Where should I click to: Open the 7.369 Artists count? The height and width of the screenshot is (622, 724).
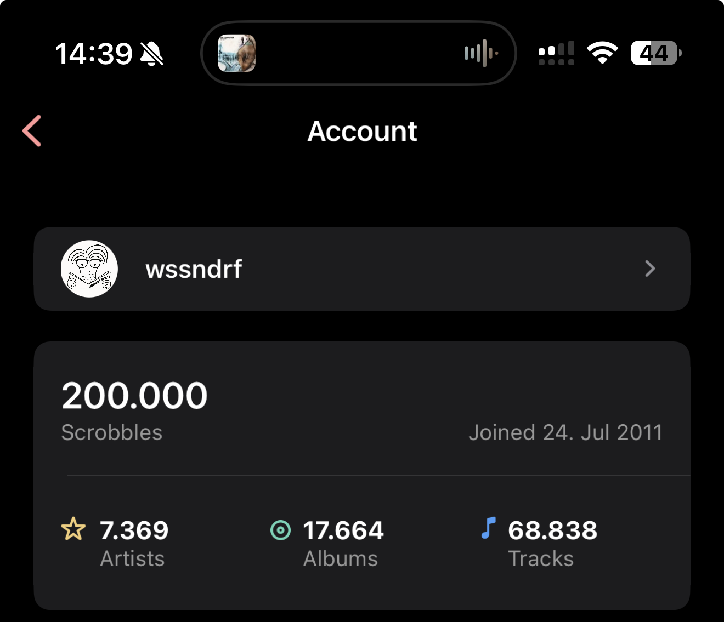(x=134, y=530)
